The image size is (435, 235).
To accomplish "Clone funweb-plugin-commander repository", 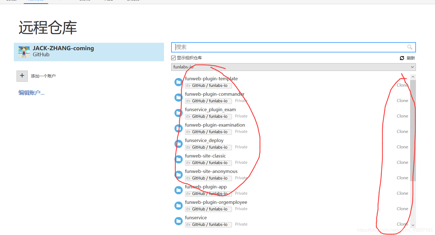I will pos(402,101).
